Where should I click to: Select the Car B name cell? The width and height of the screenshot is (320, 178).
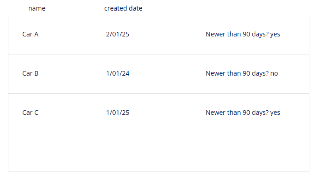click(x=30, y=73)
